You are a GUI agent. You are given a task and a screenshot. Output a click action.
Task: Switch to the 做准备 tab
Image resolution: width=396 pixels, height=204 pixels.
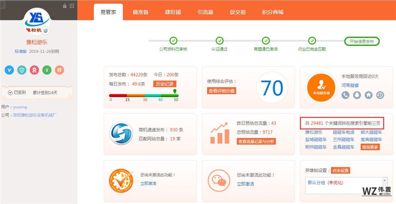[141, 12]
